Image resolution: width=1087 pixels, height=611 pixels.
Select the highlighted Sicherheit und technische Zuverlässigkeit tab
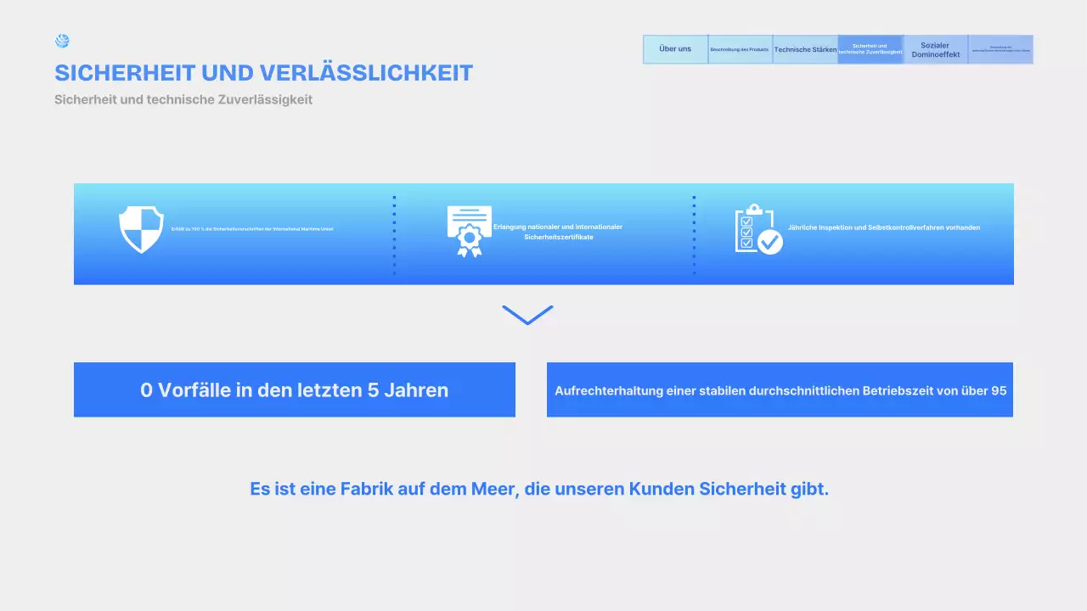(x=870, y=49)
